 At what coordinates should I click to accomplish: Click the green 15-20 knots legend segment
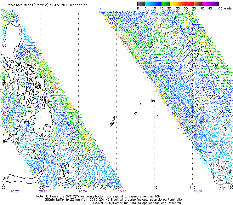point(166,4)
